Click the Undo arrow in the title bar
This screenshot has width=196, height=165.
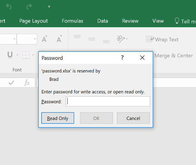coord(9,6)
